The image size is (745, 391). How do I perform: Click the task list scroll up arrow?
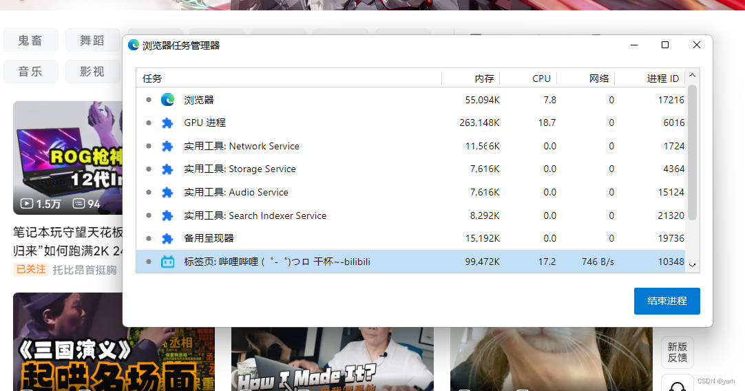pyautogui.click(x=692, y=75)
